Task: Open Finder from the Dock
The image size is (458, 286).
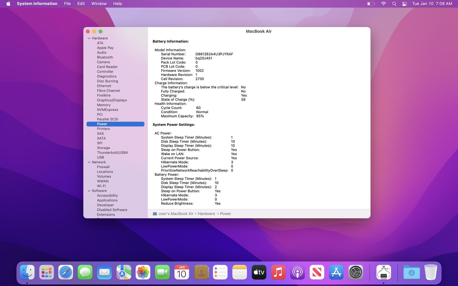Action: pos(27,272)
